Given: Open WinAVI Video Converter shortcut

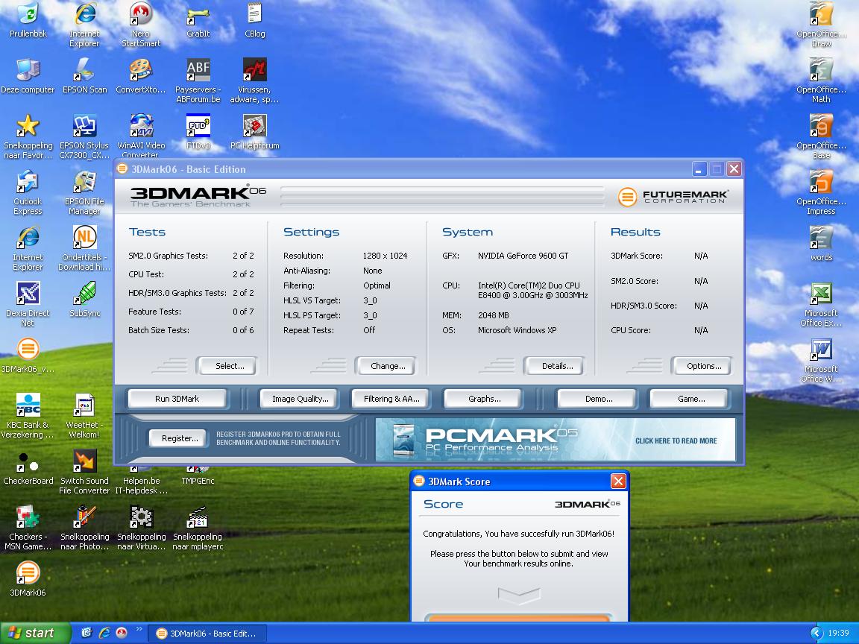Looking at the screenshot, I should click(x=141, y=136).
